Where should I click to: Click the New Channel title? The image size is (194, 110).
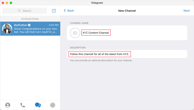click(x=127, y=11)
